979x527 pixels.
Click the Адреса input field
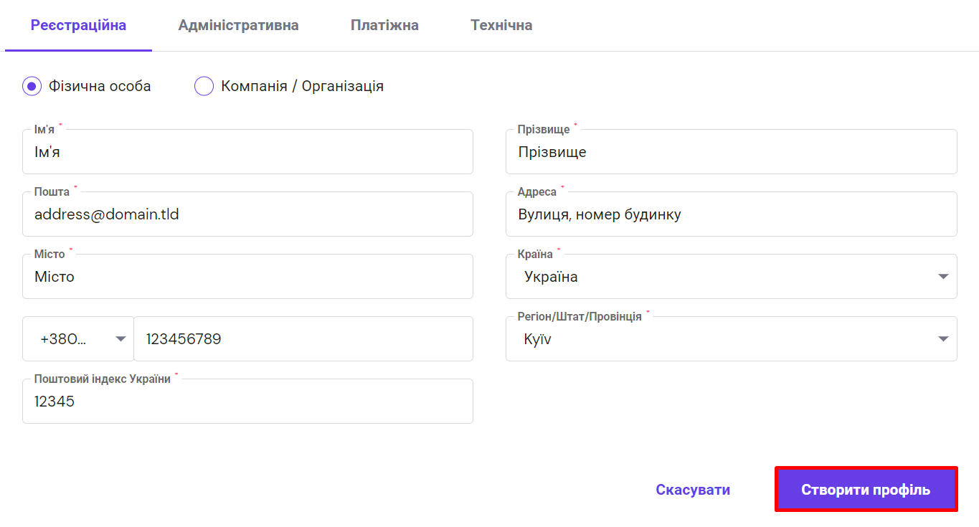click(731, 214)
